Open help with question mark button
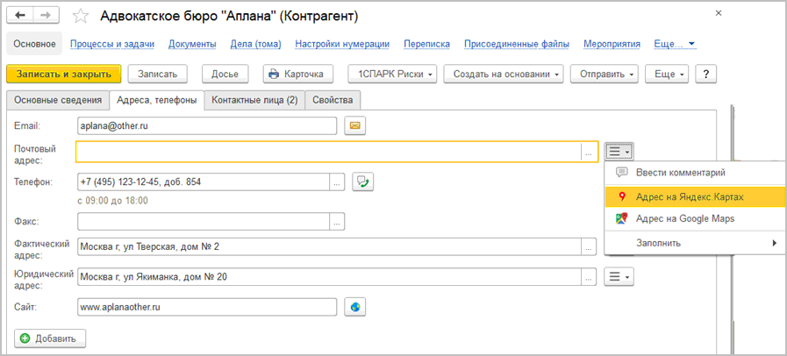787x356 pixels. tap(705, 75)
